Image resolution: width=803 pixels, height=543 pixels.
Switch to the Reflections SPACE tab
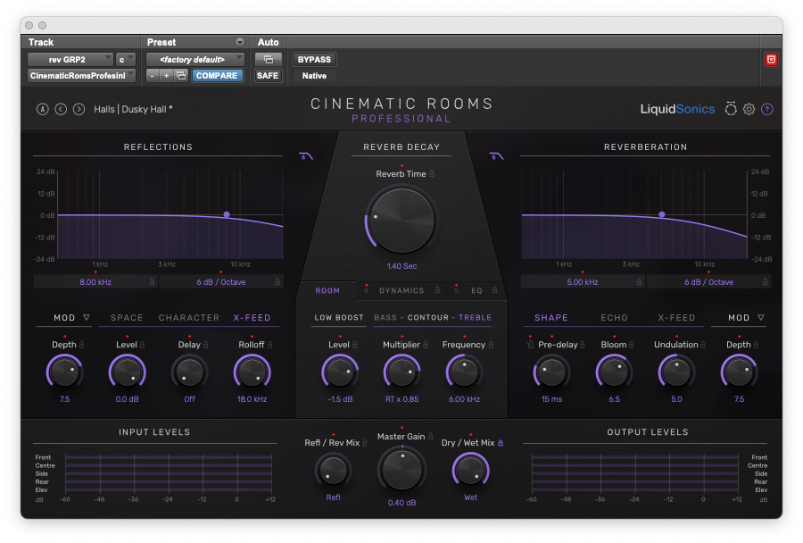coord(127,318)
